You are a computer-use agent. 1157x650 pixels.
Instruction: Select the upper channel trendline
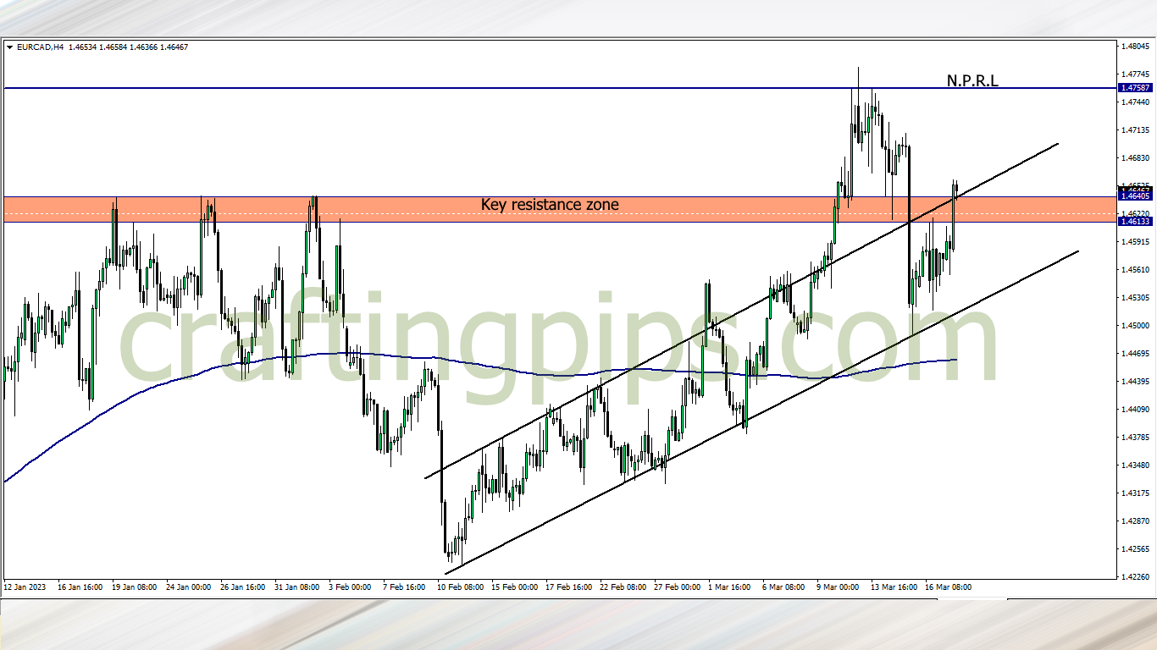tap(741, 311)
